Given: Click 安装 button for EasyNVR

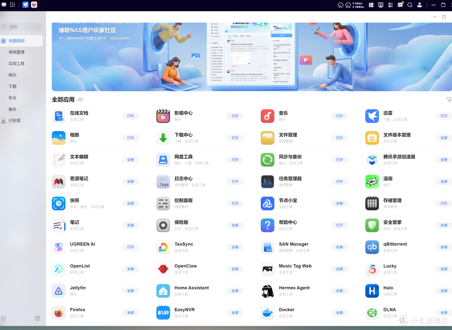Looking at the screenshot, I should [x=235, y=313].
